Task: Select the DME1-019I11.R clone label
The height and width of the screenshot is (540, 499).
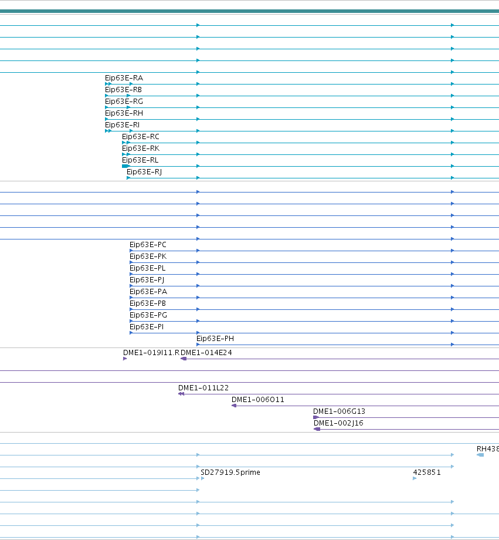Action: 151,353
